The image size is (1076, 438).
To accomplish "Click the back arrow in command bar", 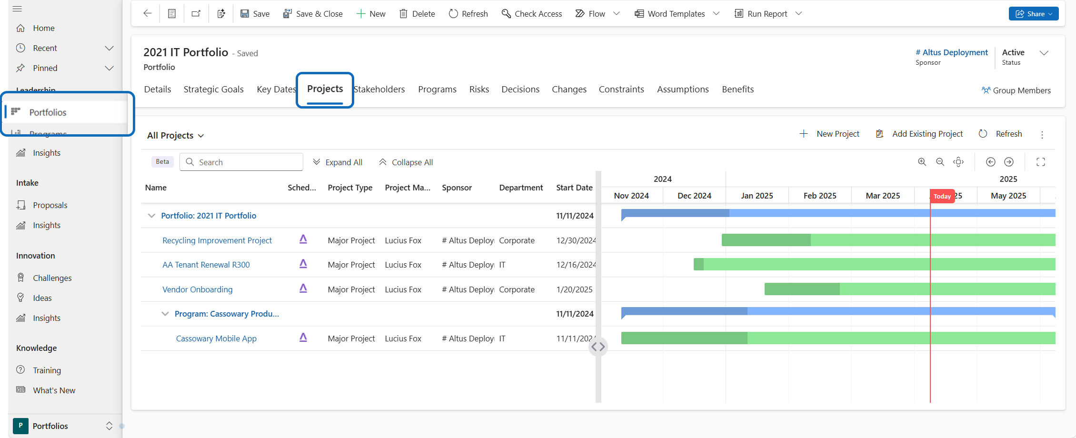I will (148, 13).
